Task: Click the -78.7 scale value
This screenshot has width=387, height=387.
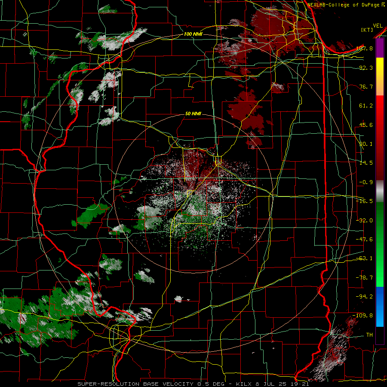Action: pyautogui.click(x=364, y=278)
